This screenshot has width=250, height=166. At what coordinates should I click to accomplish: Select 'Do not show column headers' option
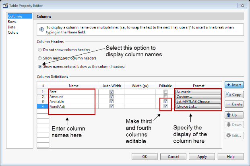[39, 50]
